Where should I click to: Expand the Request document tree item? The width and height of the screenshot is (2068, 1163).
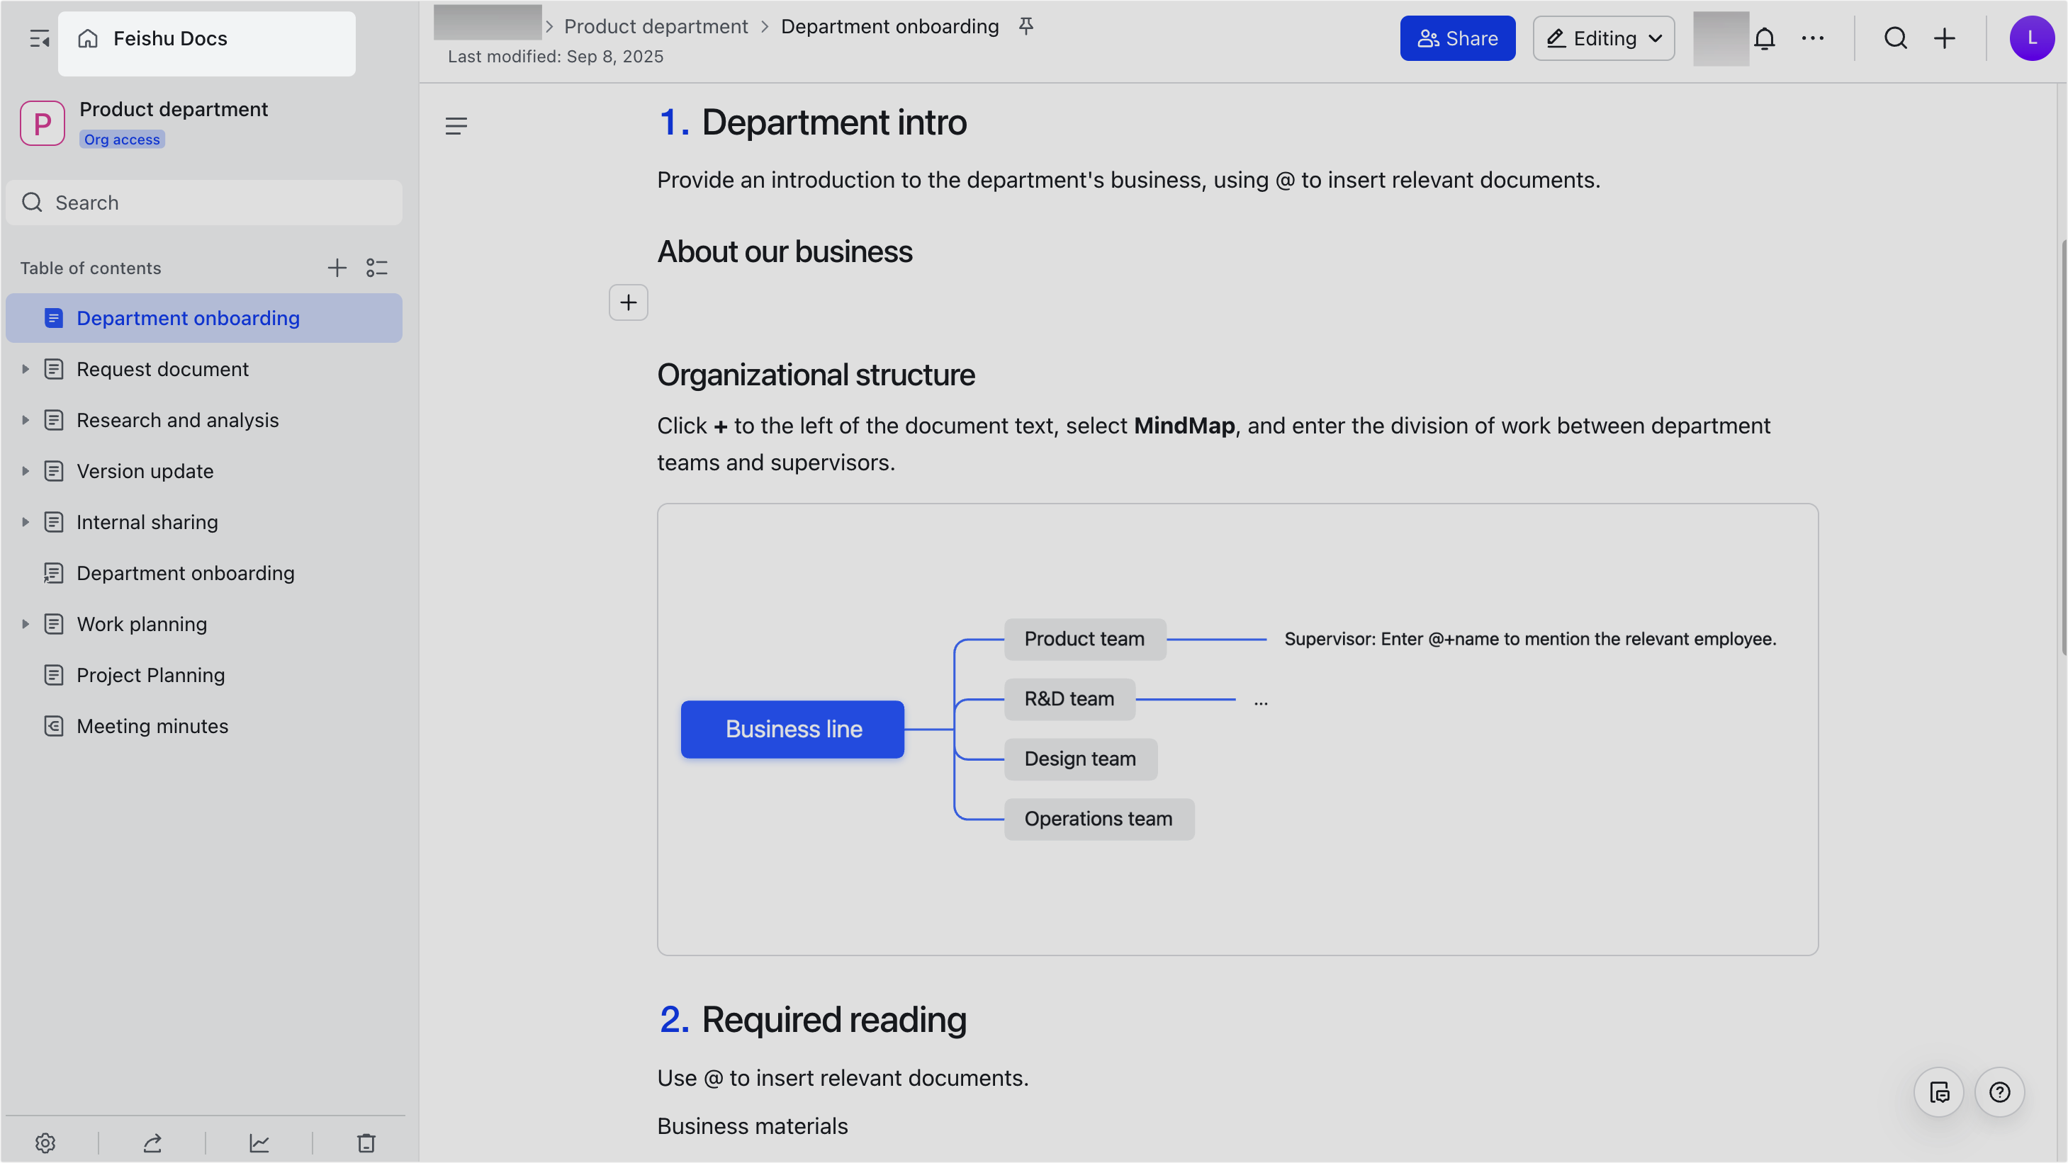pyautogui.click(x=25, y=370)
